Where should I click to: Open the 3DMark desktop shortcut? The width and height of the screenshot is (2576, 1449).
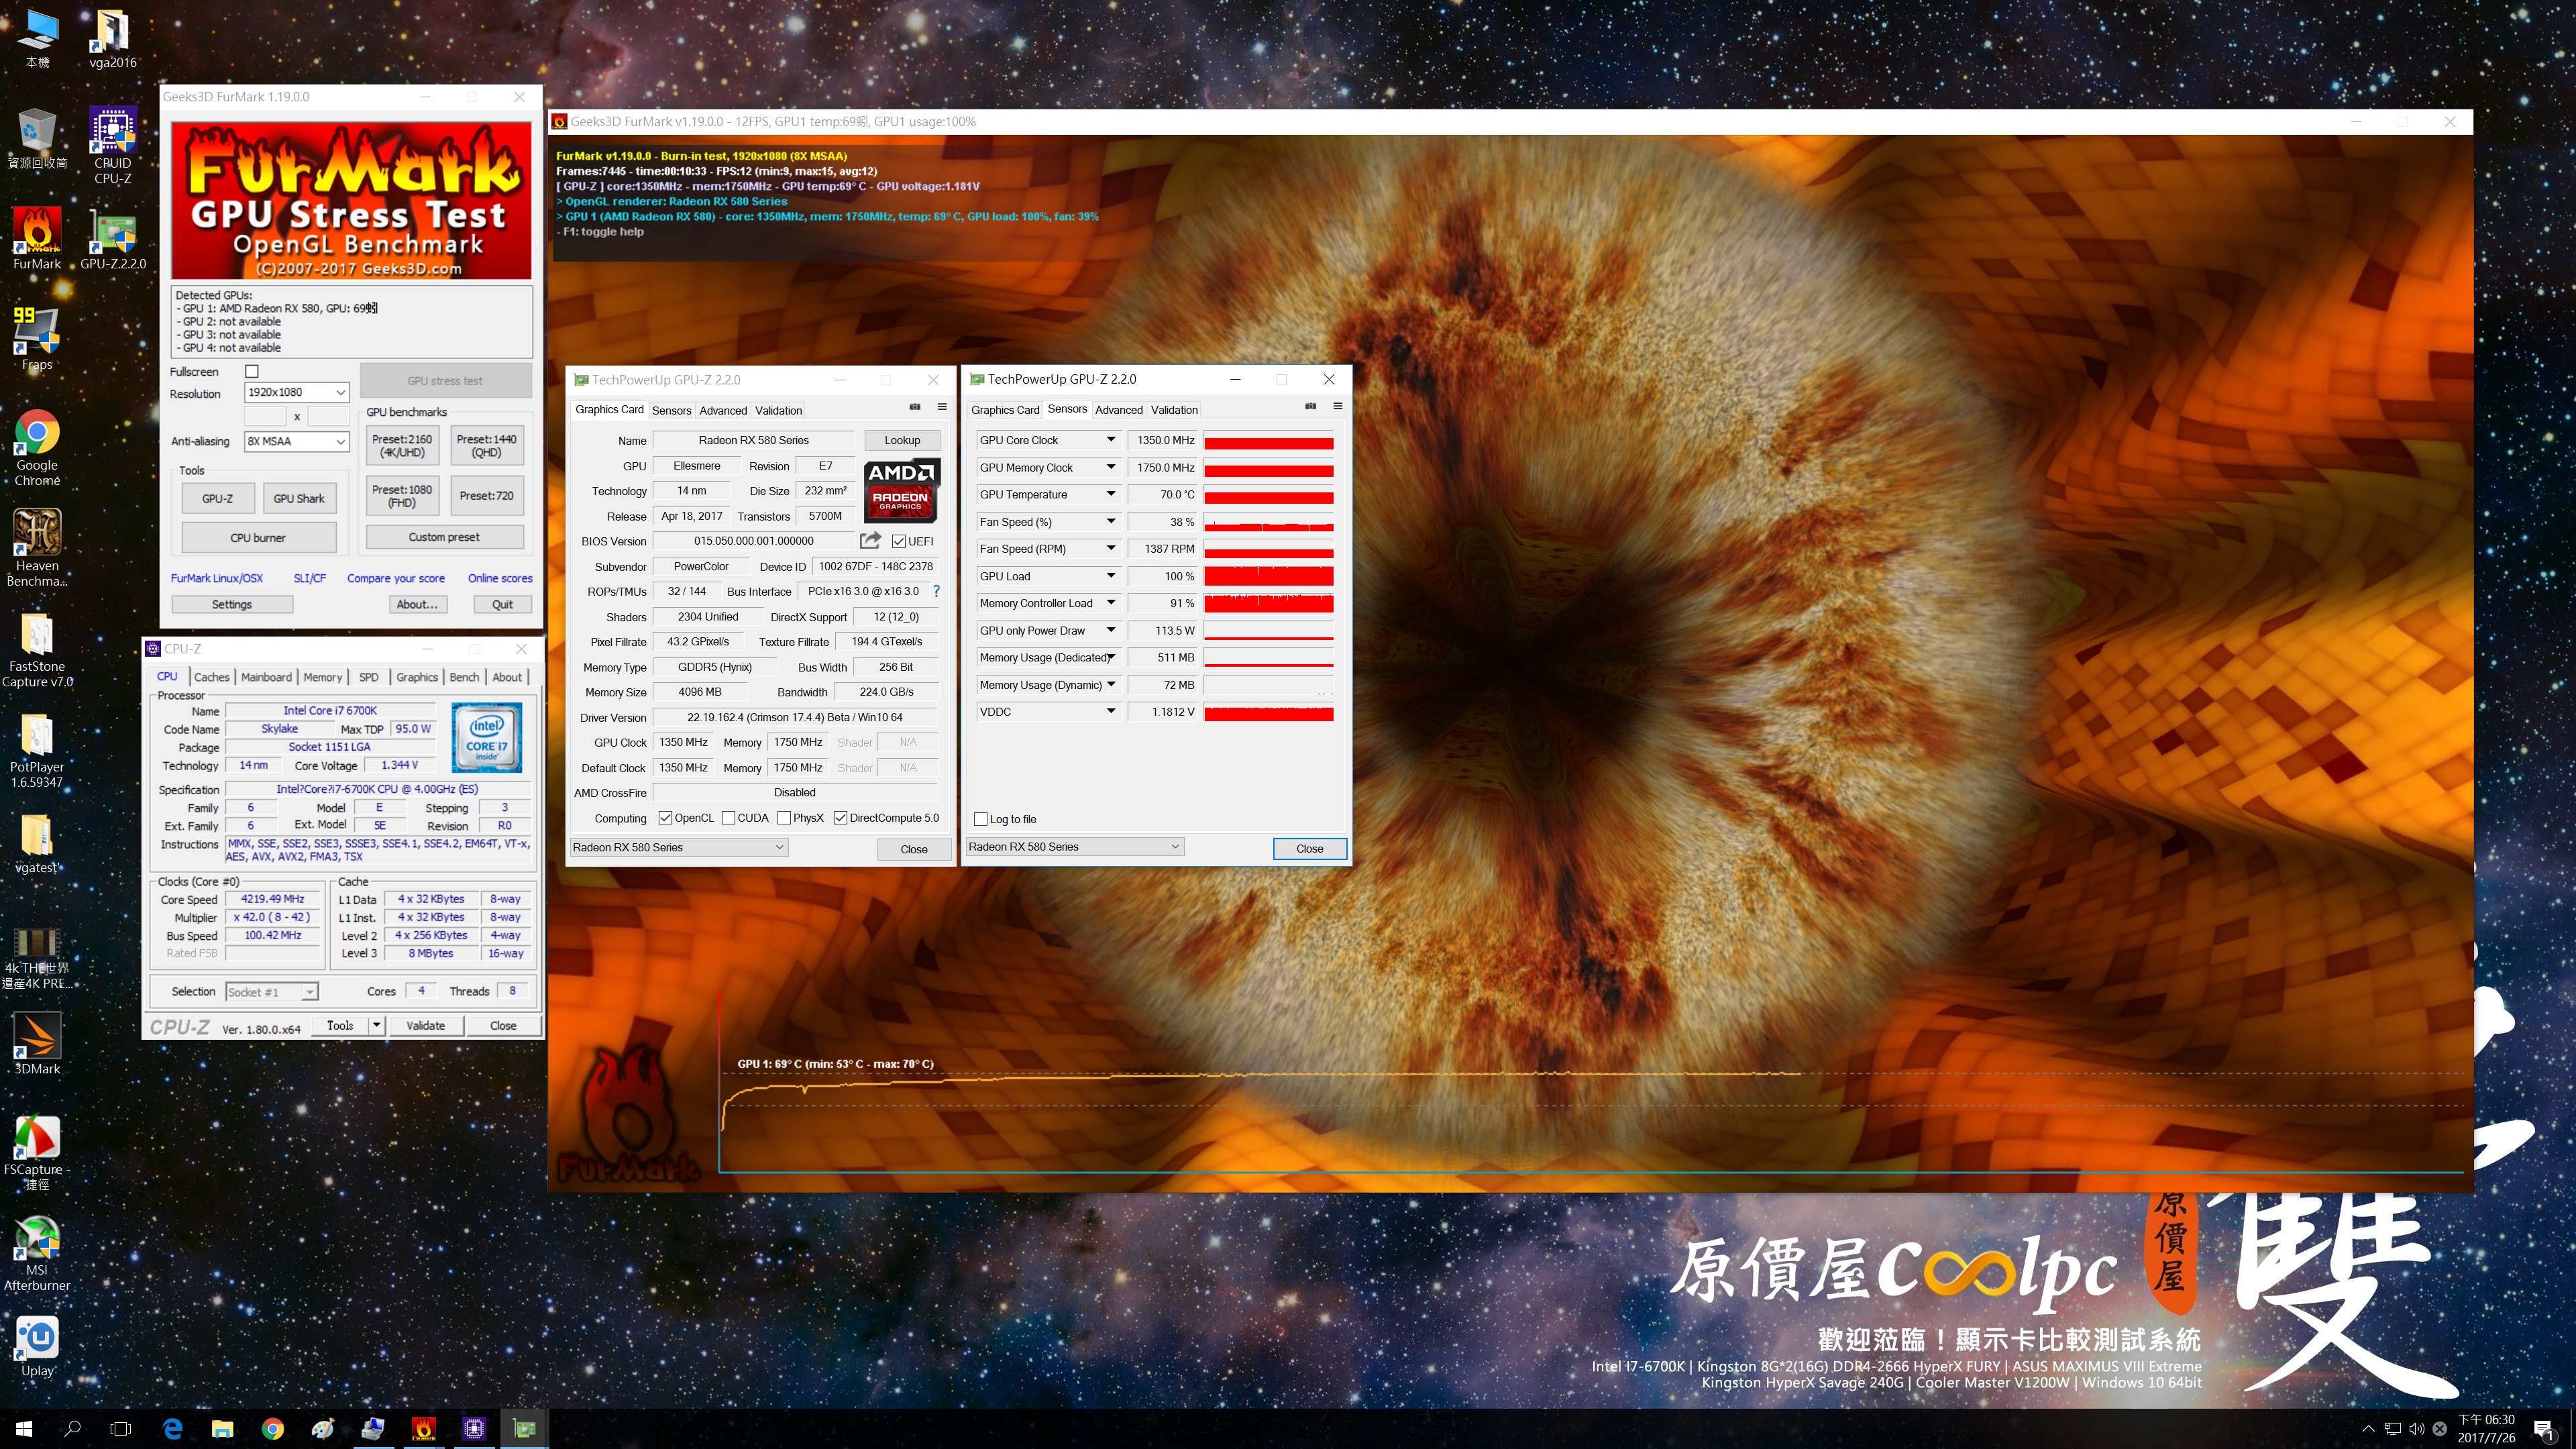(x=37, y=1043)
